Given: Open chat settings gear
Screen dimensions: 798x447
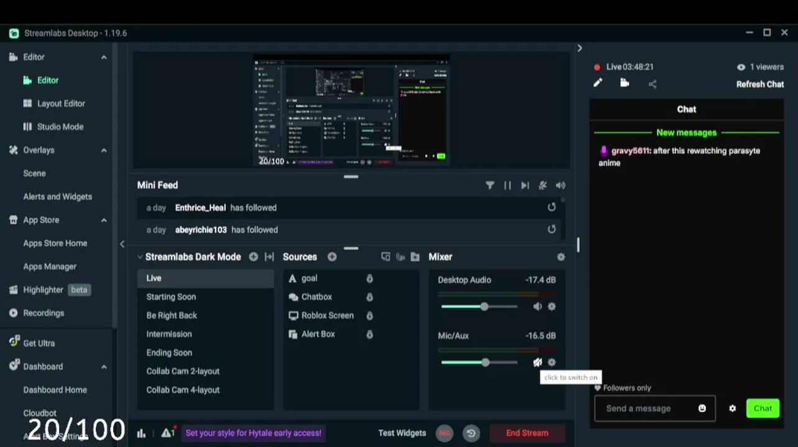Looking at the screenshot, I should pos(732,409).
